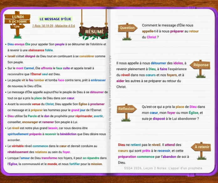Click 'véritable' in red text
Viewport: 218px width, 183px height.
coord(18,146)
